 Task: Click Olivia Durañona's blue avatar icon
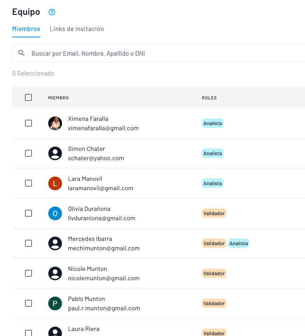(x=55, y=213)
